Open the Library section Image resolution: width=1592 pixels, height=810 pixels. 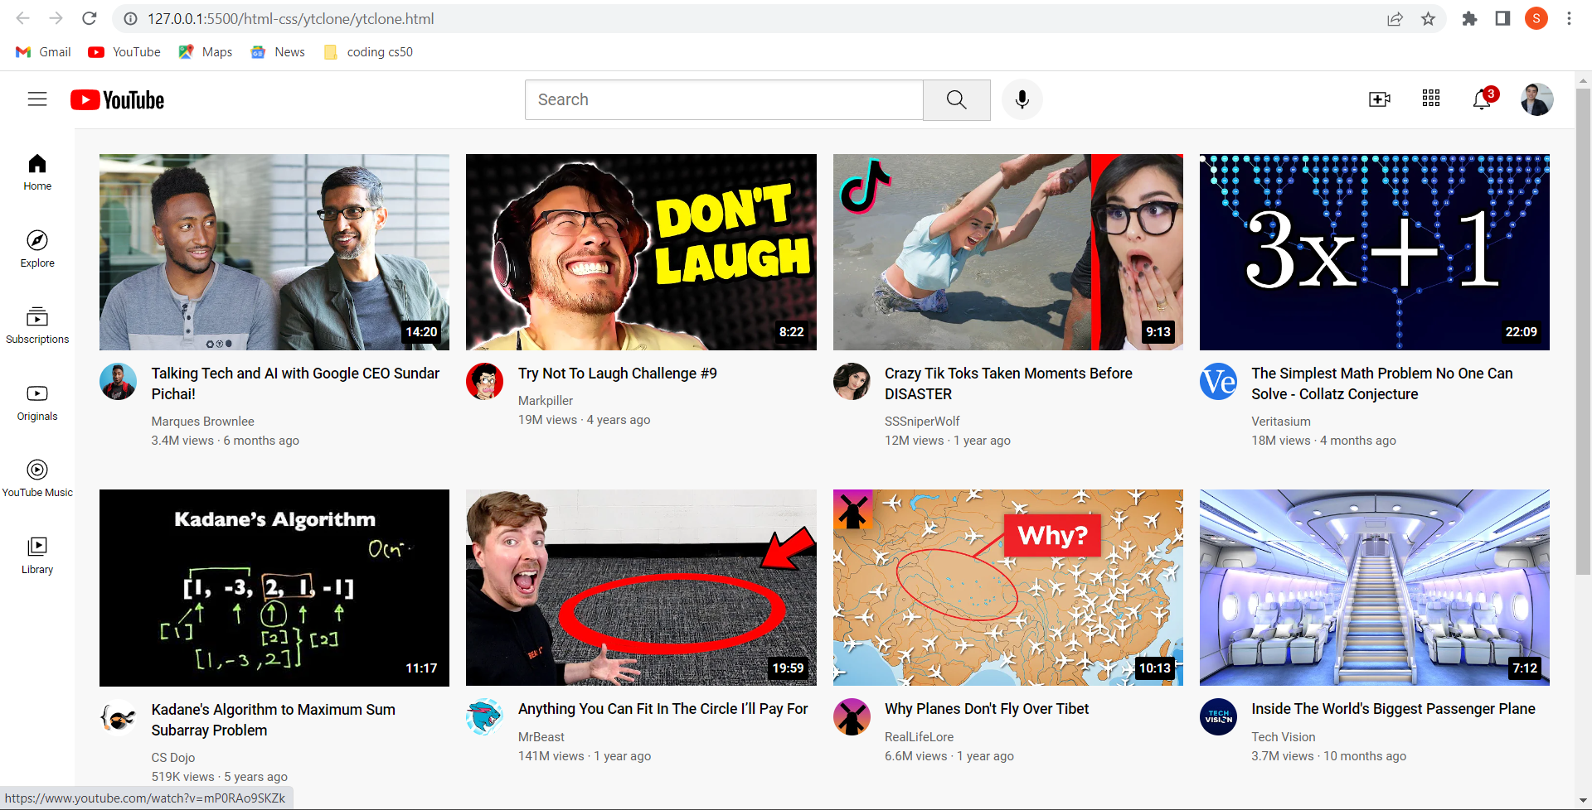(36, 553)
